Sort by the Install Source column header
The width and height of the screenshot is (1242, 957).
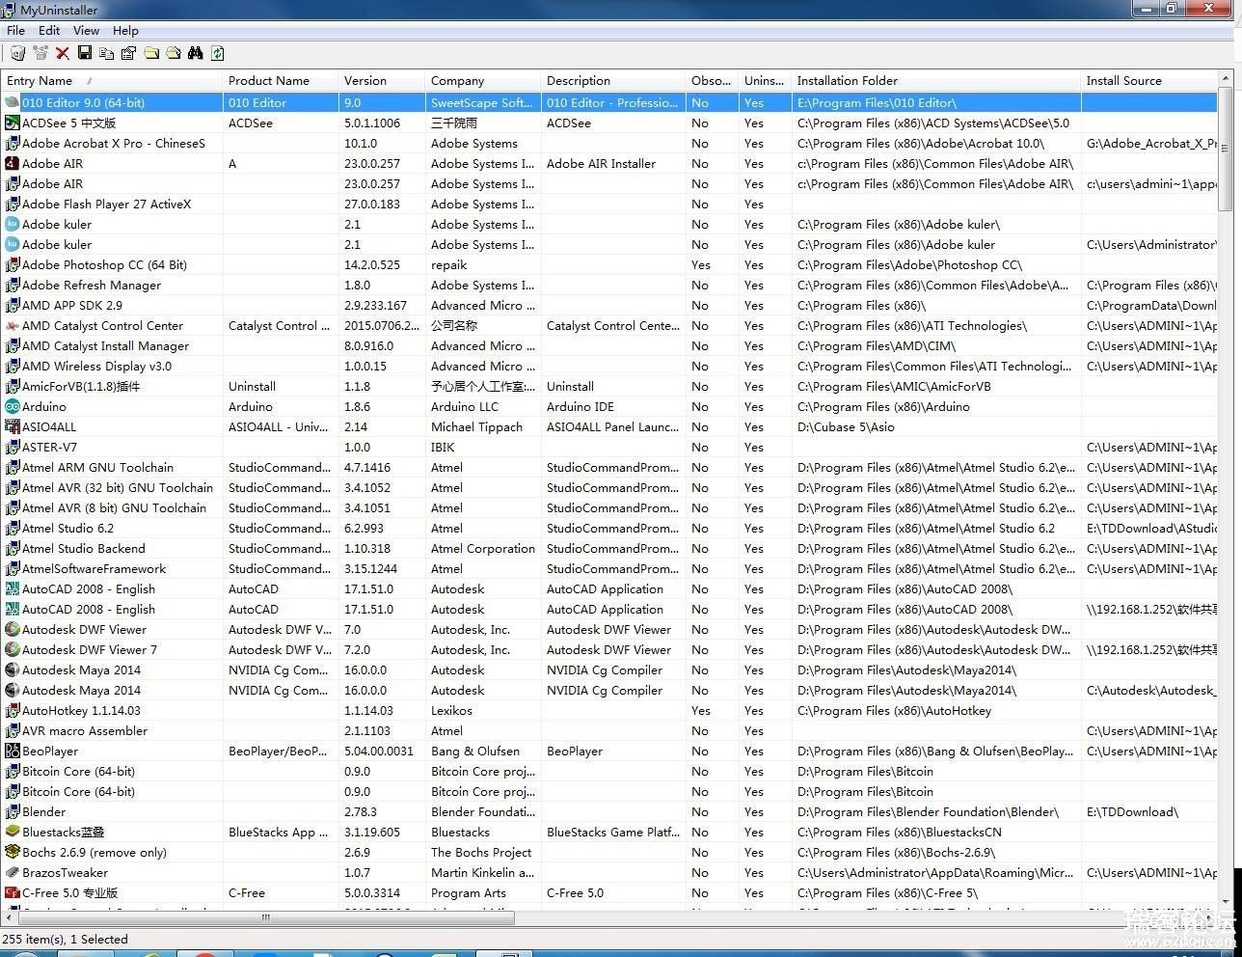(1149, 81)
